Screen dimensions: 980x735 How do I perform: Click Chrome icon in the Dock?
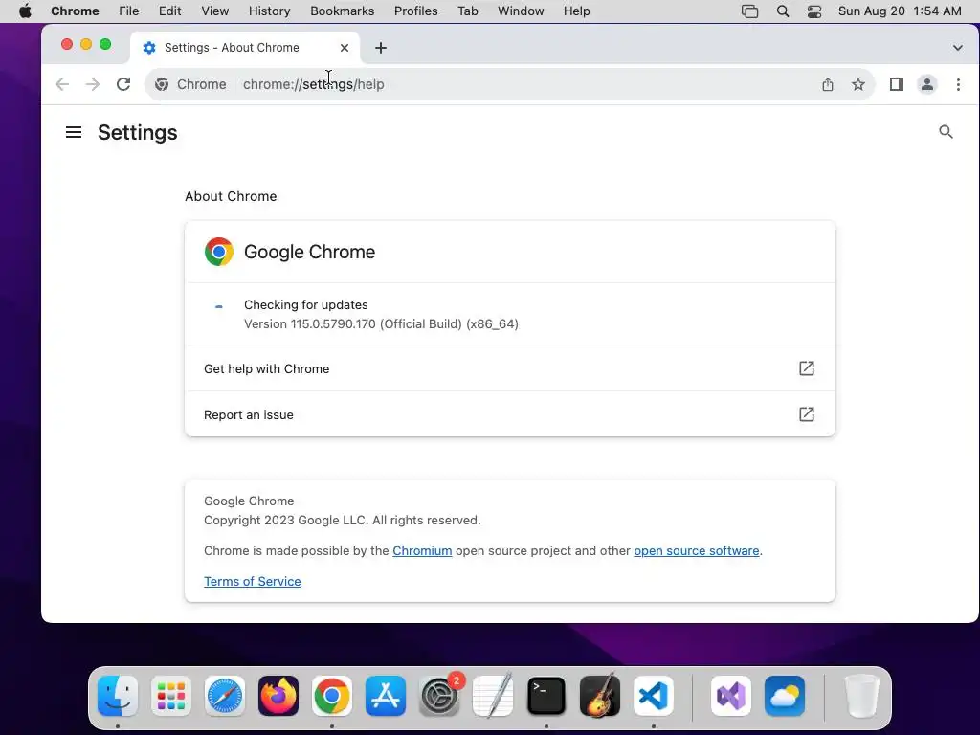pyautogui.click(x=332, y=696)
